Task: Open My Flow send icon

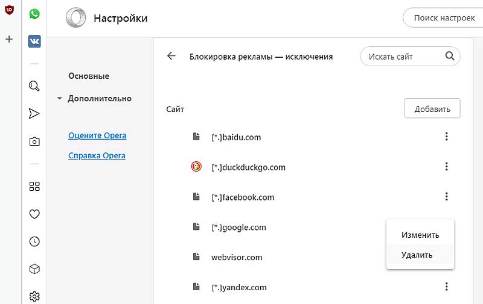Action: pyautogui.click(x=34, y=114)
